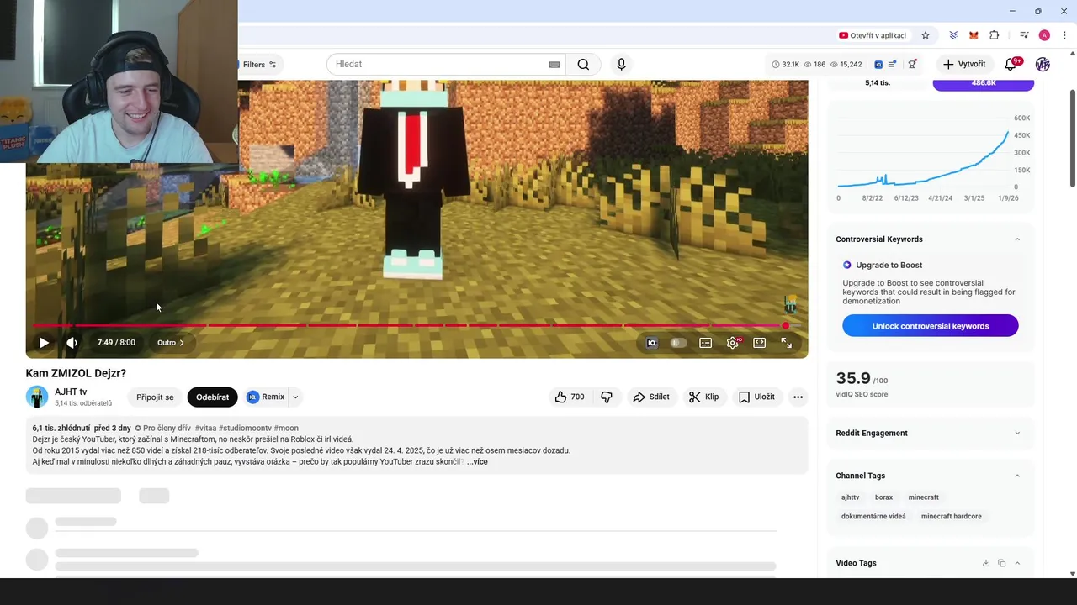
Task: Start voice search with microphone
Action: pyautogui.click(x=621, y=65)
